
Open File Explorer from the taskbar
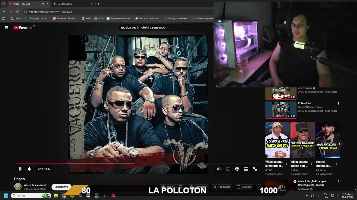[56, 196]
